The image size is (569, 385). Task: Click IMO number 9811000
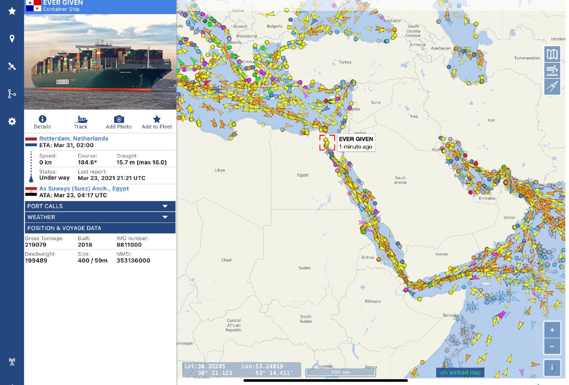point(129,245)
